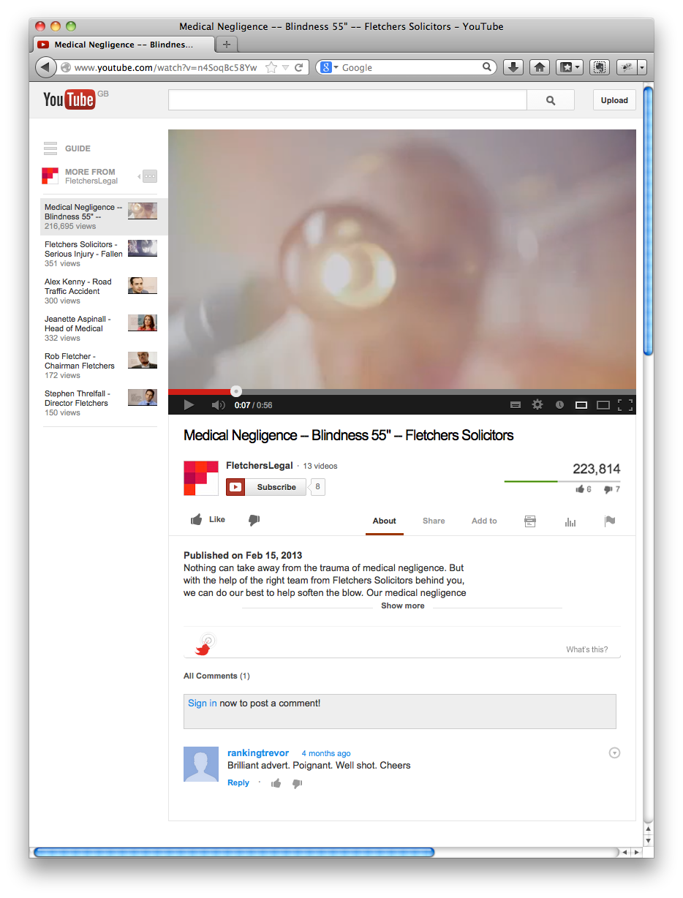The width and height of the screenshot is (683, 898).
Task: Open comment options dropdown arrow
Action: pos(614,752)
